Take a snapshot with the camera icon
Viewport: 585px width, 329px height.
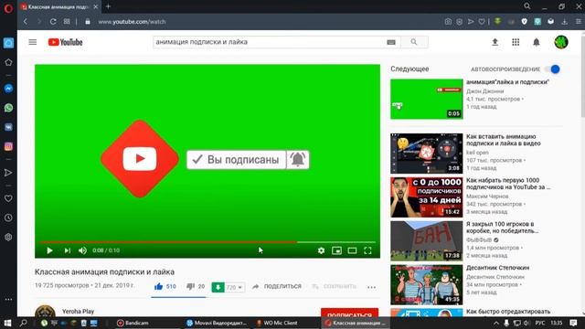tap(448, 22)
